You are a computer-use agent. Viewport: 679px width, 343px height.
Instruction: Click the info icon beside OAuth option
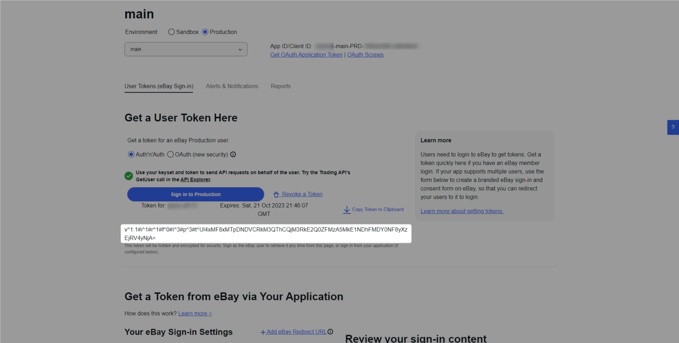tap(233, 154)
